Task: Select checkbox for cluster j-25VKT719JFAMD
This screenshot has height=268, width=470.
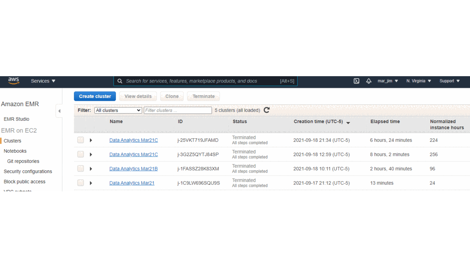Action: (81, 140)
